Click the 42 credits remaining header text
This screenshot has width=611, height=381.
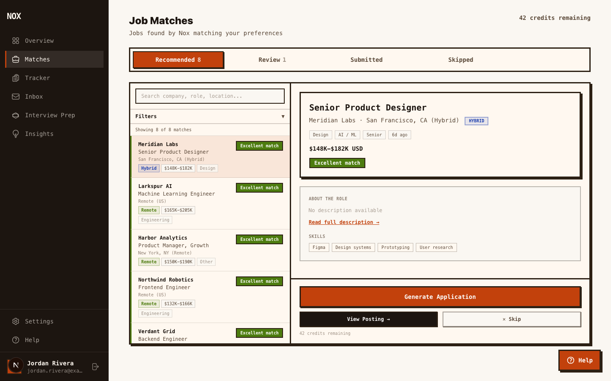[555, 18]
